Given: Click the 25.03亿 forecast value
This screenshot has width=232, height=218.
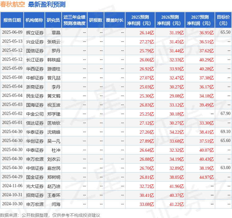Looking at the screenshot, I should pyautogui.click(x=147, y=87).
